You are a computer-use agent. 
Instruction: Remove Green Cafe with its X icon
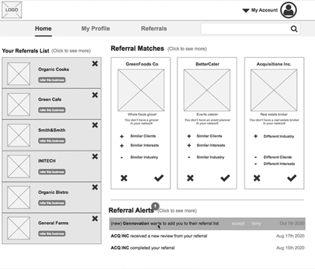click(95, 95)
